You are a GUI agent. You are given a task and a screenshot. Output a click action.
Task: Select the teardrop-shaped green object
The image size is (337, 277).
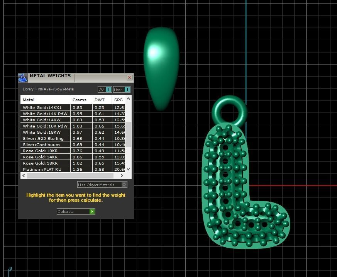[161, 69]
